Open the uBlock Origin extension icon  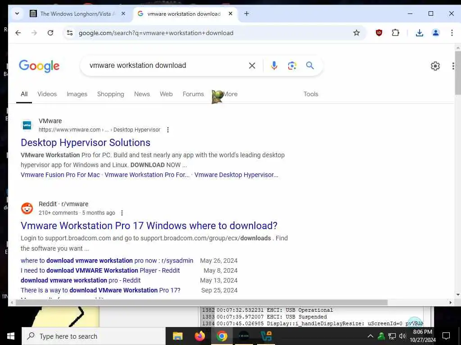point(379,33)
